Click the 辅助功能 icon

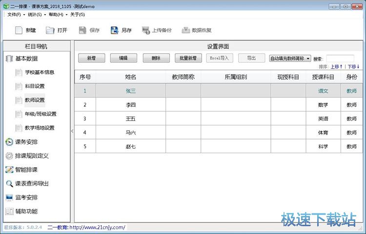[x=9, y=212]
